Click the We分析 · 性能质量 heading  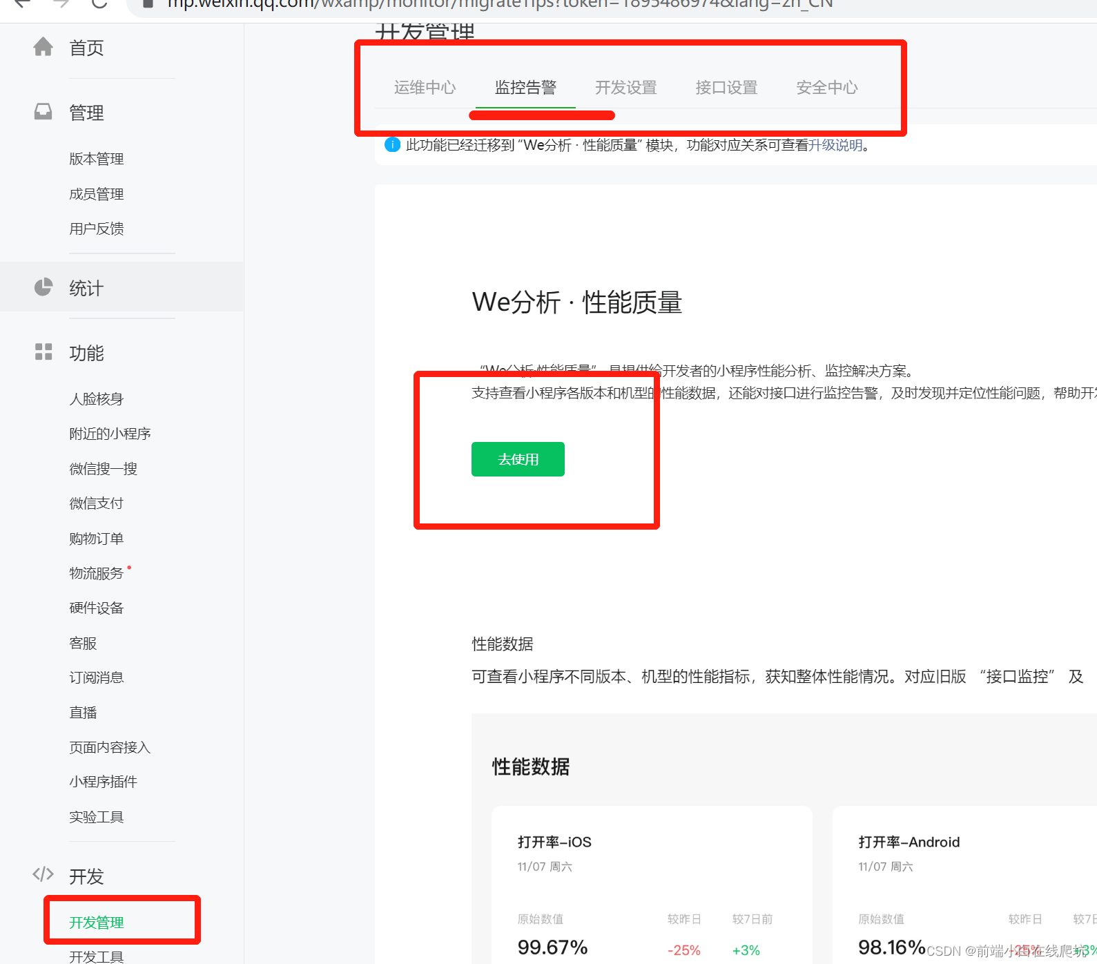pos(577,302)
